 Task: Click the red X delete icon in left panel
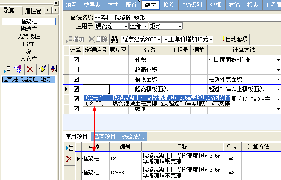pos(30,69)
